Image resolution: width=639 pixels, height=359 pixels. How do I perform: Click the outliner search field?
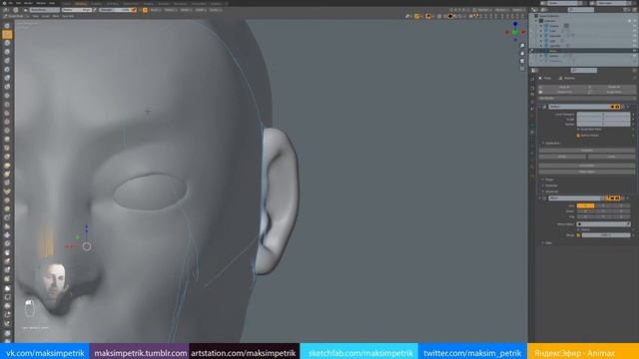pyautogui.click(x=581, y=10)
